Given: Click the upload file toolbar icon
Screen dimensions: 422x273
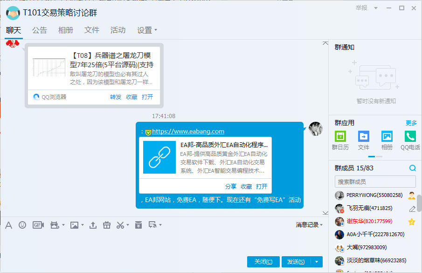Looking at the screenshot, I should pyautogui.click(x=93, y=225).
